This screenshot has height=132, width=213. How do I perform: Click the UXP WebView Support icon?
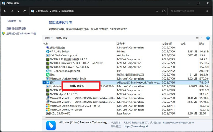48,55
